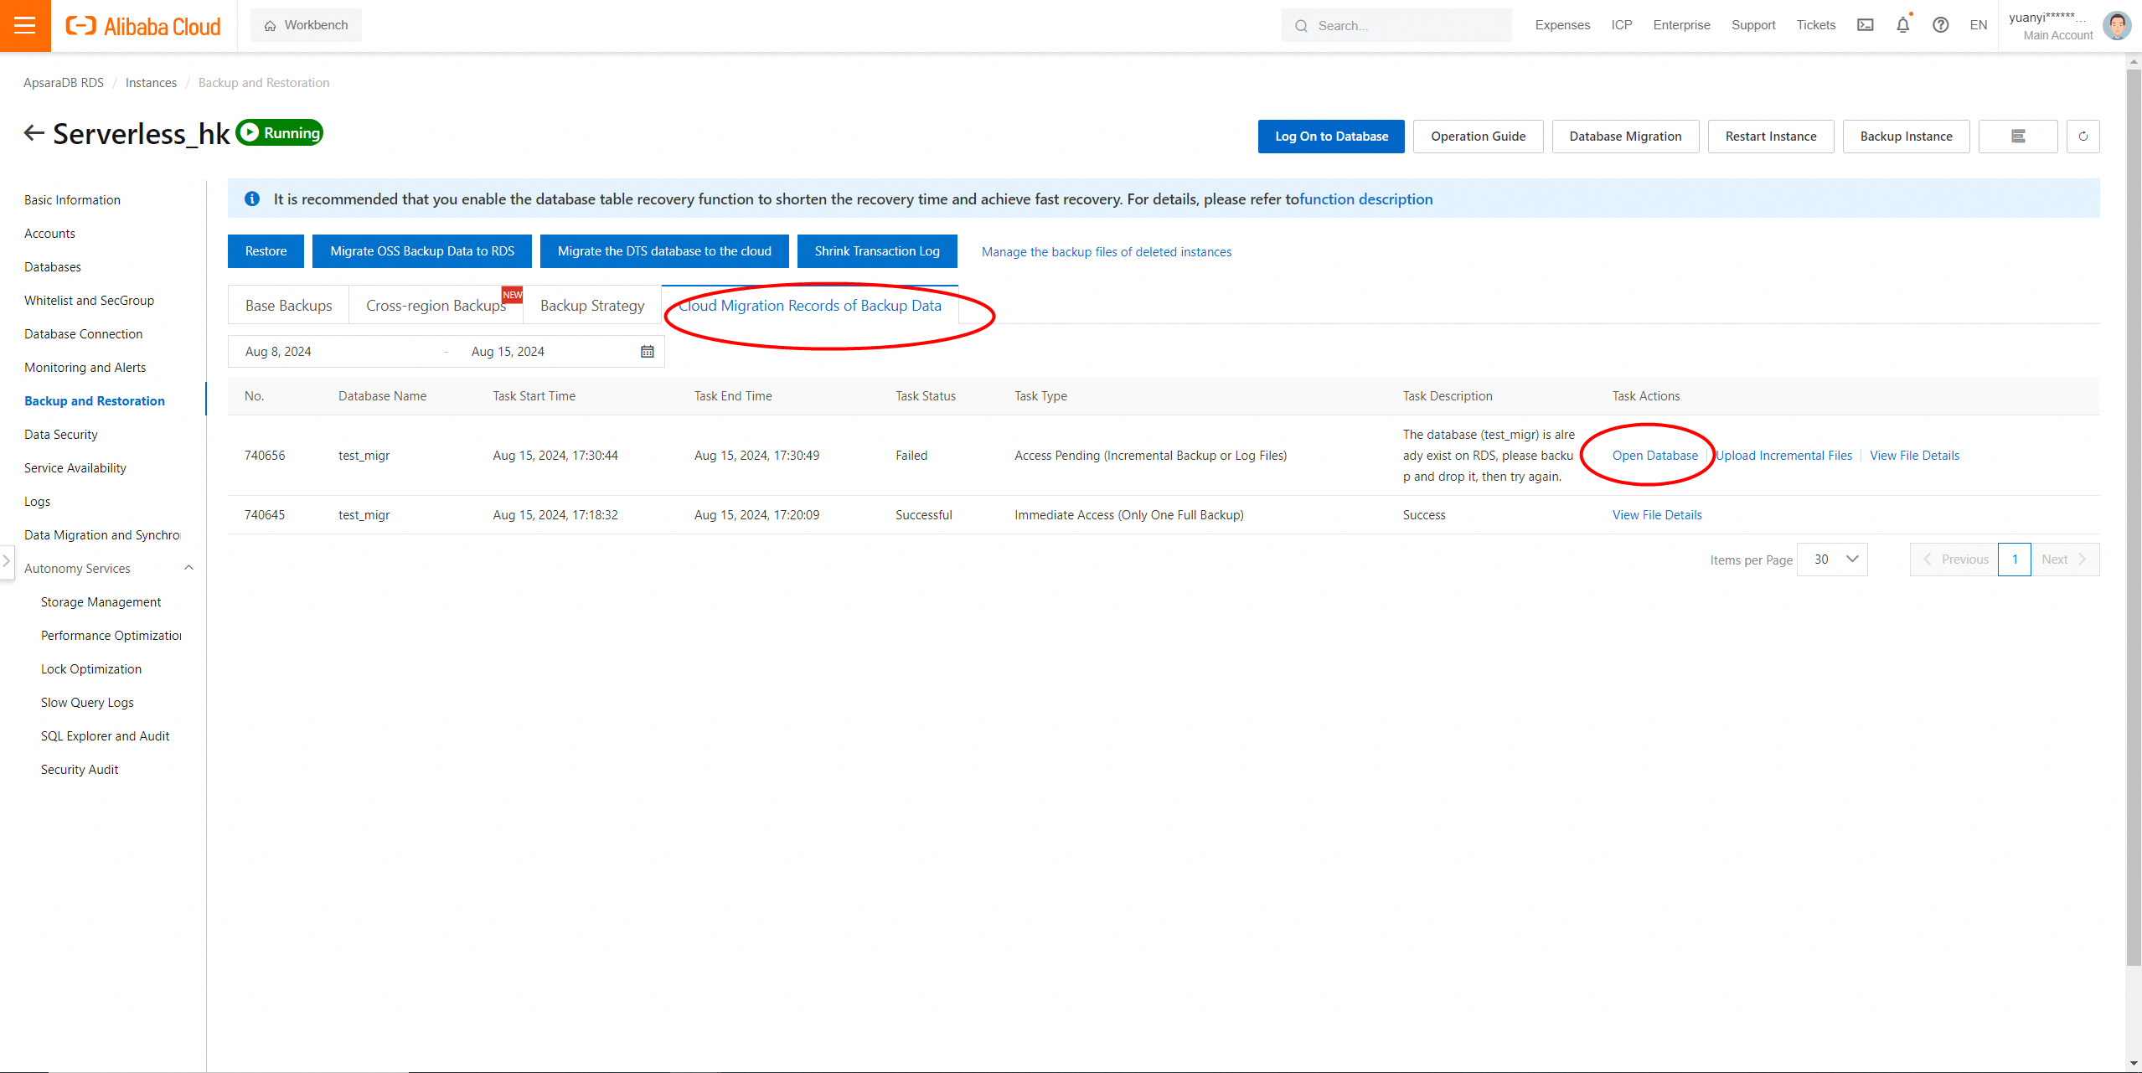Click the Database Migration button
The width and height of the screenshot is (2142, 1073).
[x=1625, y=137]
